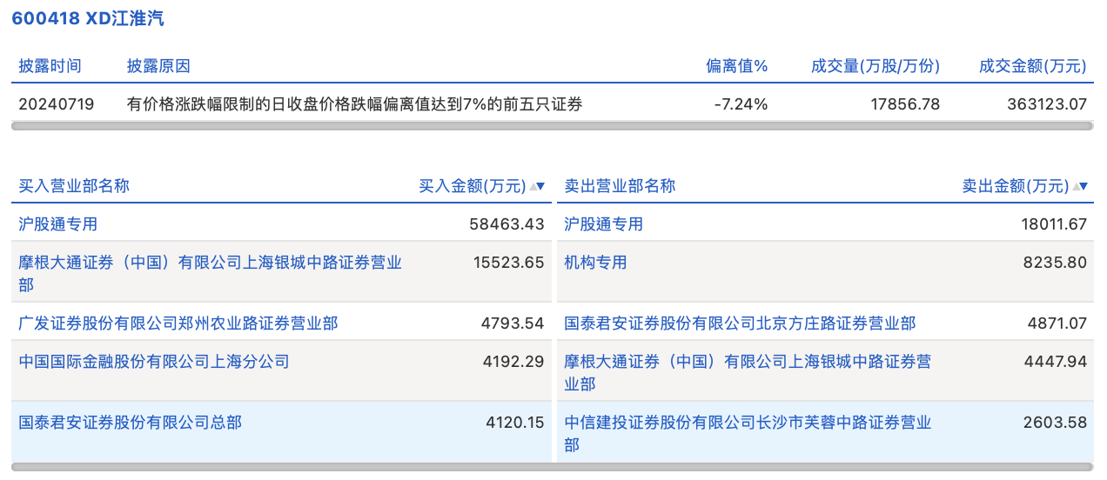Open 广发证券郑州农业路证券营业部 link
The width and height of the screenshot is (1107, 480).
click(x=178, y=323)
